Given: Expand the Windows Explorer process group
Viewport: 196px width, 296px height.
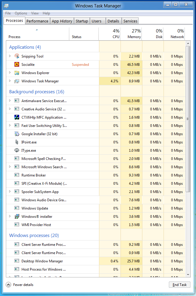Looking at the screenshot, I should tap(10, 73).
